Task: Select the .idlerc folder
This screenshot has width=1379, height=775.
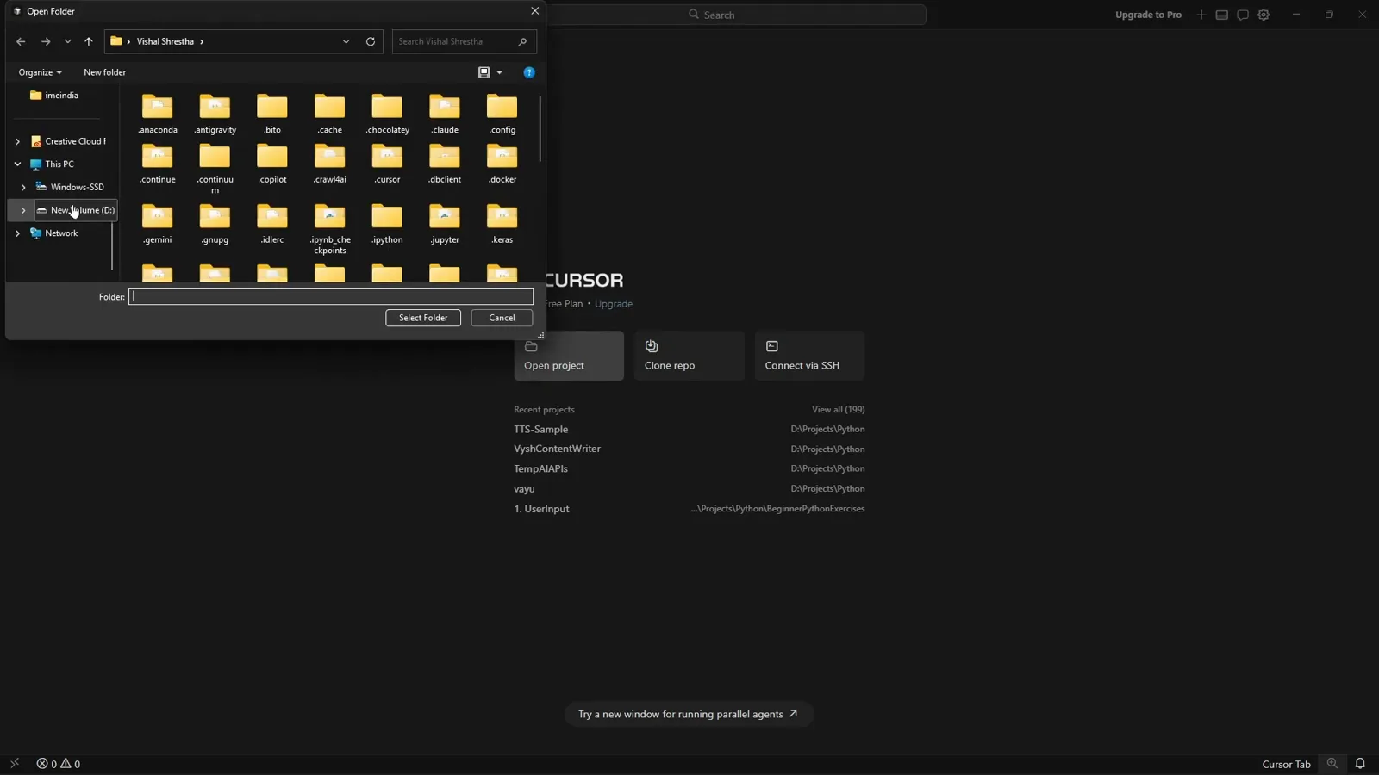Action: (x=272, y=224)
